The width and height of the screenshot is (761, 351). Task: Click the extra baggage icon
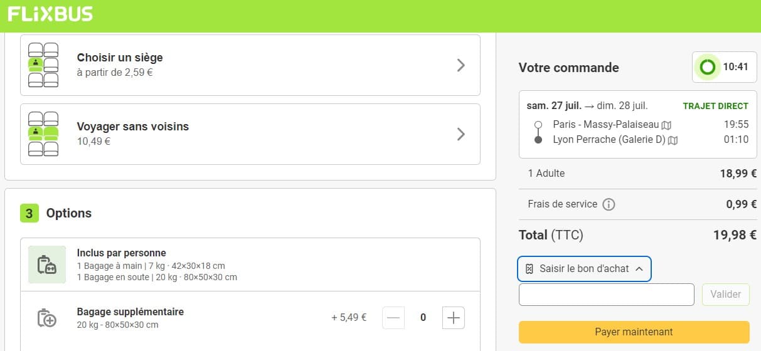click(47, 318)
